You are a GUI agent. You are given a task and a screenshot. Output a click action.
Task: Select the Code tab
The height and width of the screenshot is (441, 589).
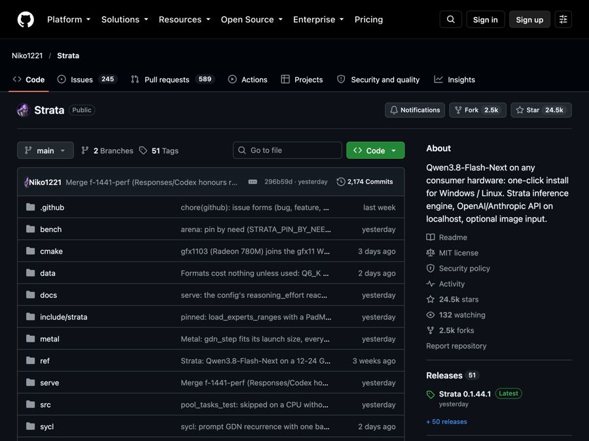coord(29,80)
